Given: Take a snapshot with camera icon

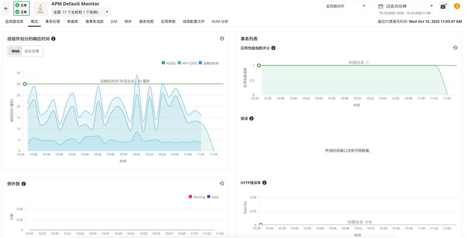Looking at the screenshot, I should [x=444, y=6].
